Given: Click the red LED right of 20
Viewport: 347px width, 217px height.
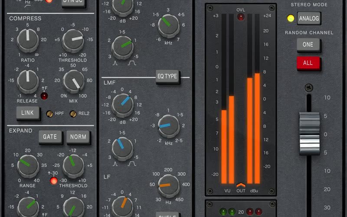Looking at the screenshot, I should coord(250,211).
